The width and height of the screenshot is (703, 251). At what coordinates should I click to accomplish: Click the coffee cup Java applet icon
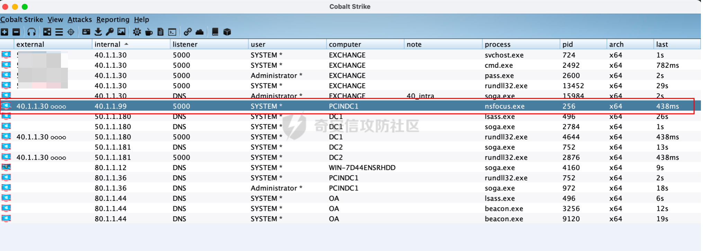click(149, 32)
